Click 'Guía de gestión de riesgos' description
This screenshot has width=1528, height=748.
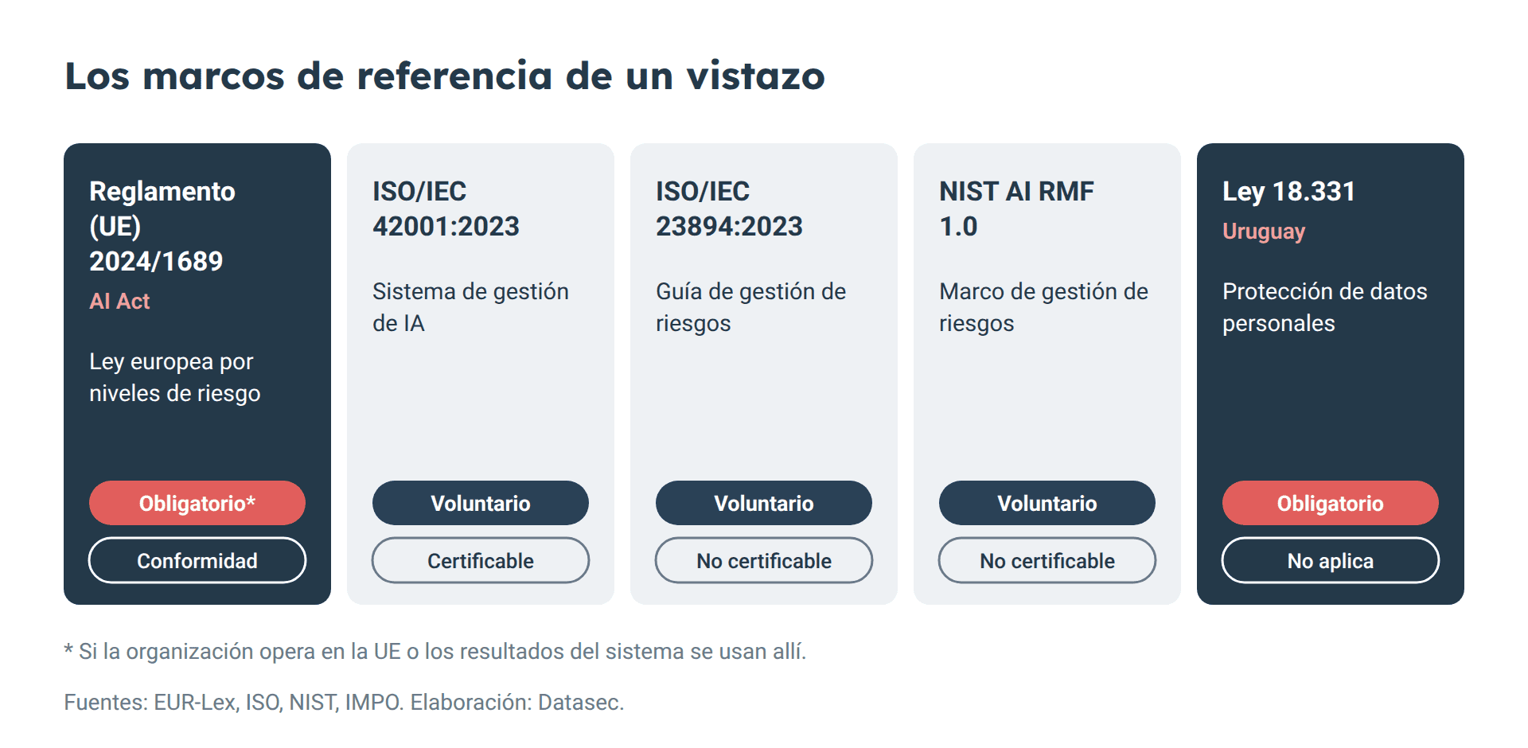coord(750,307)
